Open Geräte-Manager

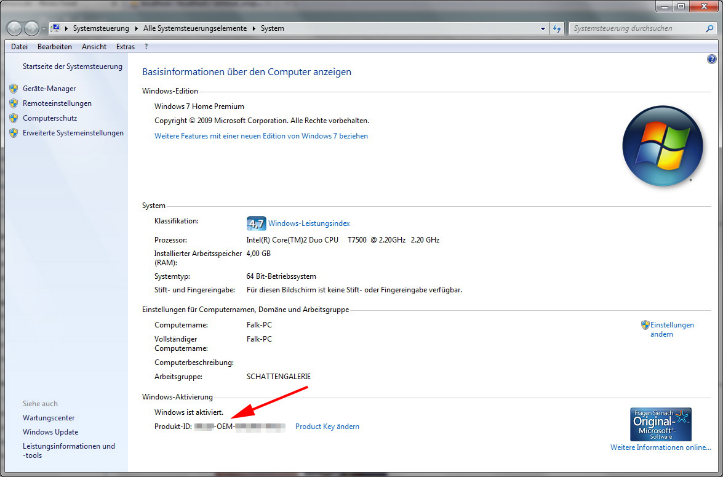click(49, 89)
